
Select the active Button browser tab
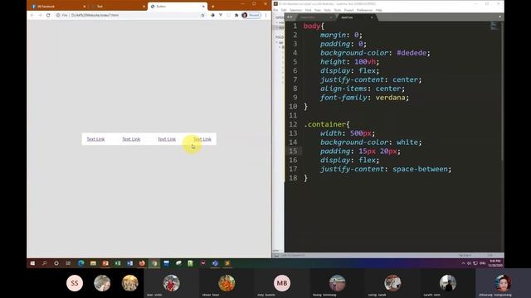point(177,7)
